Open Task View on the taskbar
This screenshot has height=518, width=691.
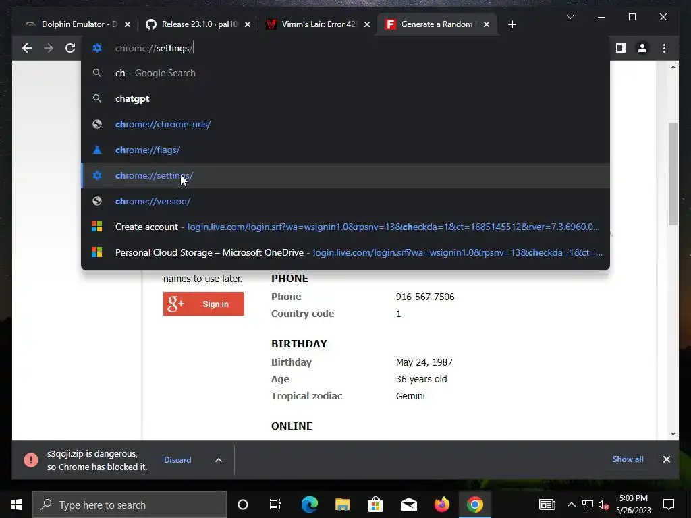(x=275, y=505)
